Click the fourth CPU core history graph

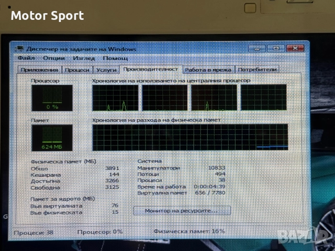(264, 97)
